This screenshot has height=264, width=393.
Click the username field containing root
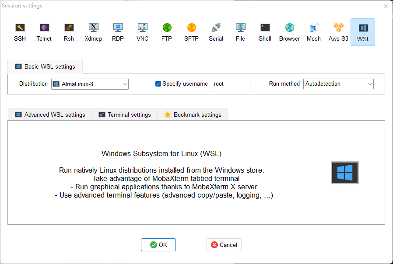click(232, 84)
